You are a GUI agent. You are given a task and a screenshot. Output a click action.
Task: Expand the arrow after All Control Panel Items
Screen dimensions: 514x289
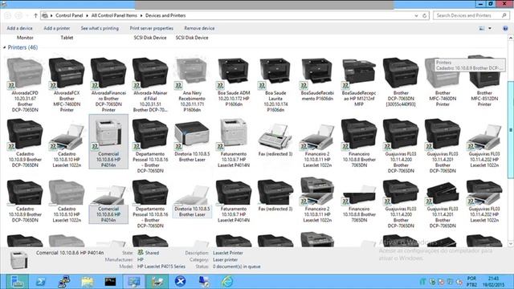141,15
